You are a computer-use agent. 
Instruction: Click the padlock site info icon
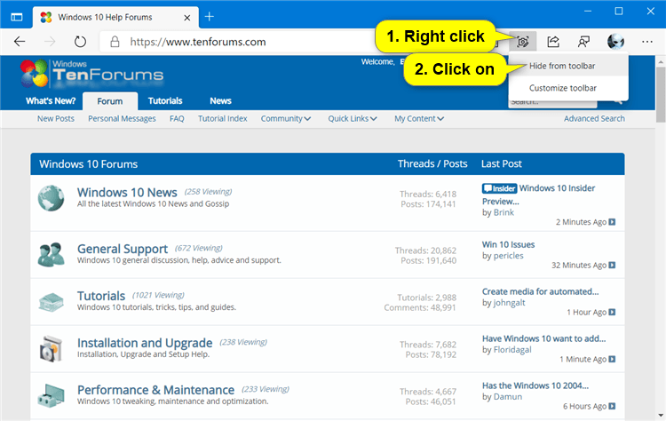pos(115,42)
